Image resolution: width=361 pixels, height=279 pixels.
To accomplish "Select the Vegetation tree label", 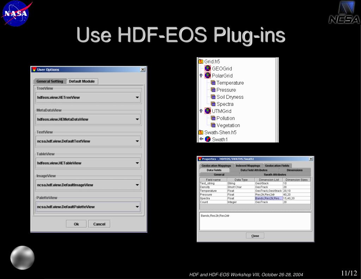I will [x=228, y=125].
